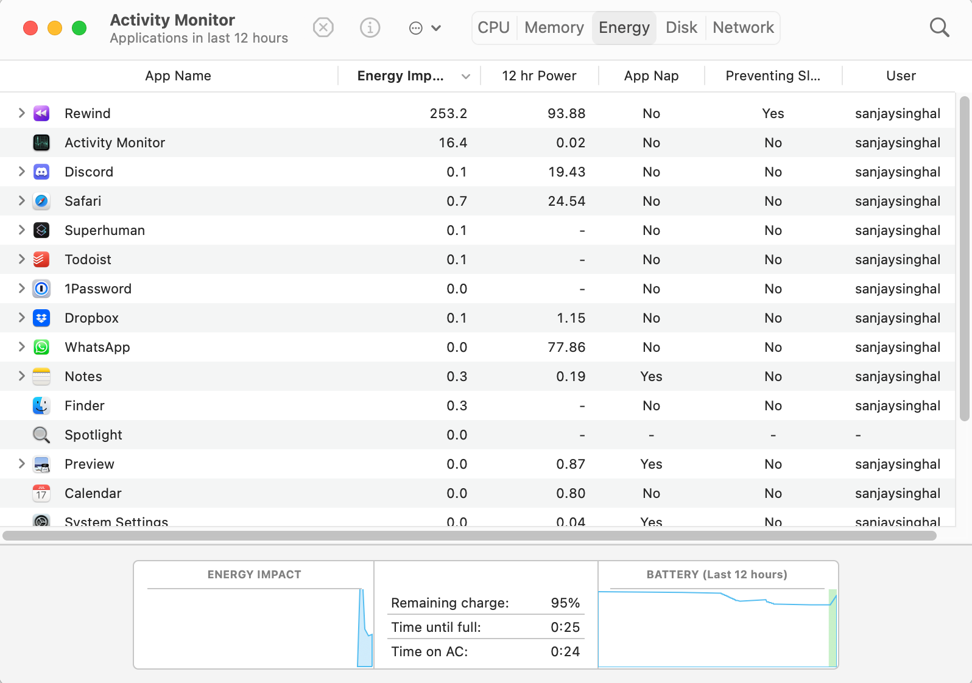Open the ellipsis actions dropdown menu

point(424,28)
